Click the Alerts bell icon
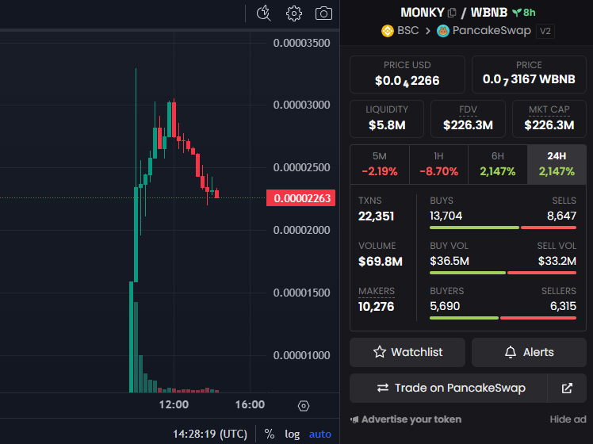 pyautogui.click(x=511, y=352)
